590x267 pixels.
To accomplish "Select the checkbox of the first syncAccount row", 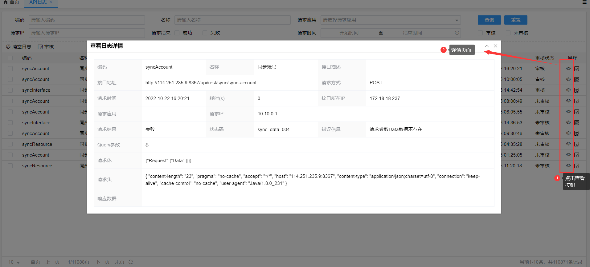I will pyautogui.click(x=10, y=69).
